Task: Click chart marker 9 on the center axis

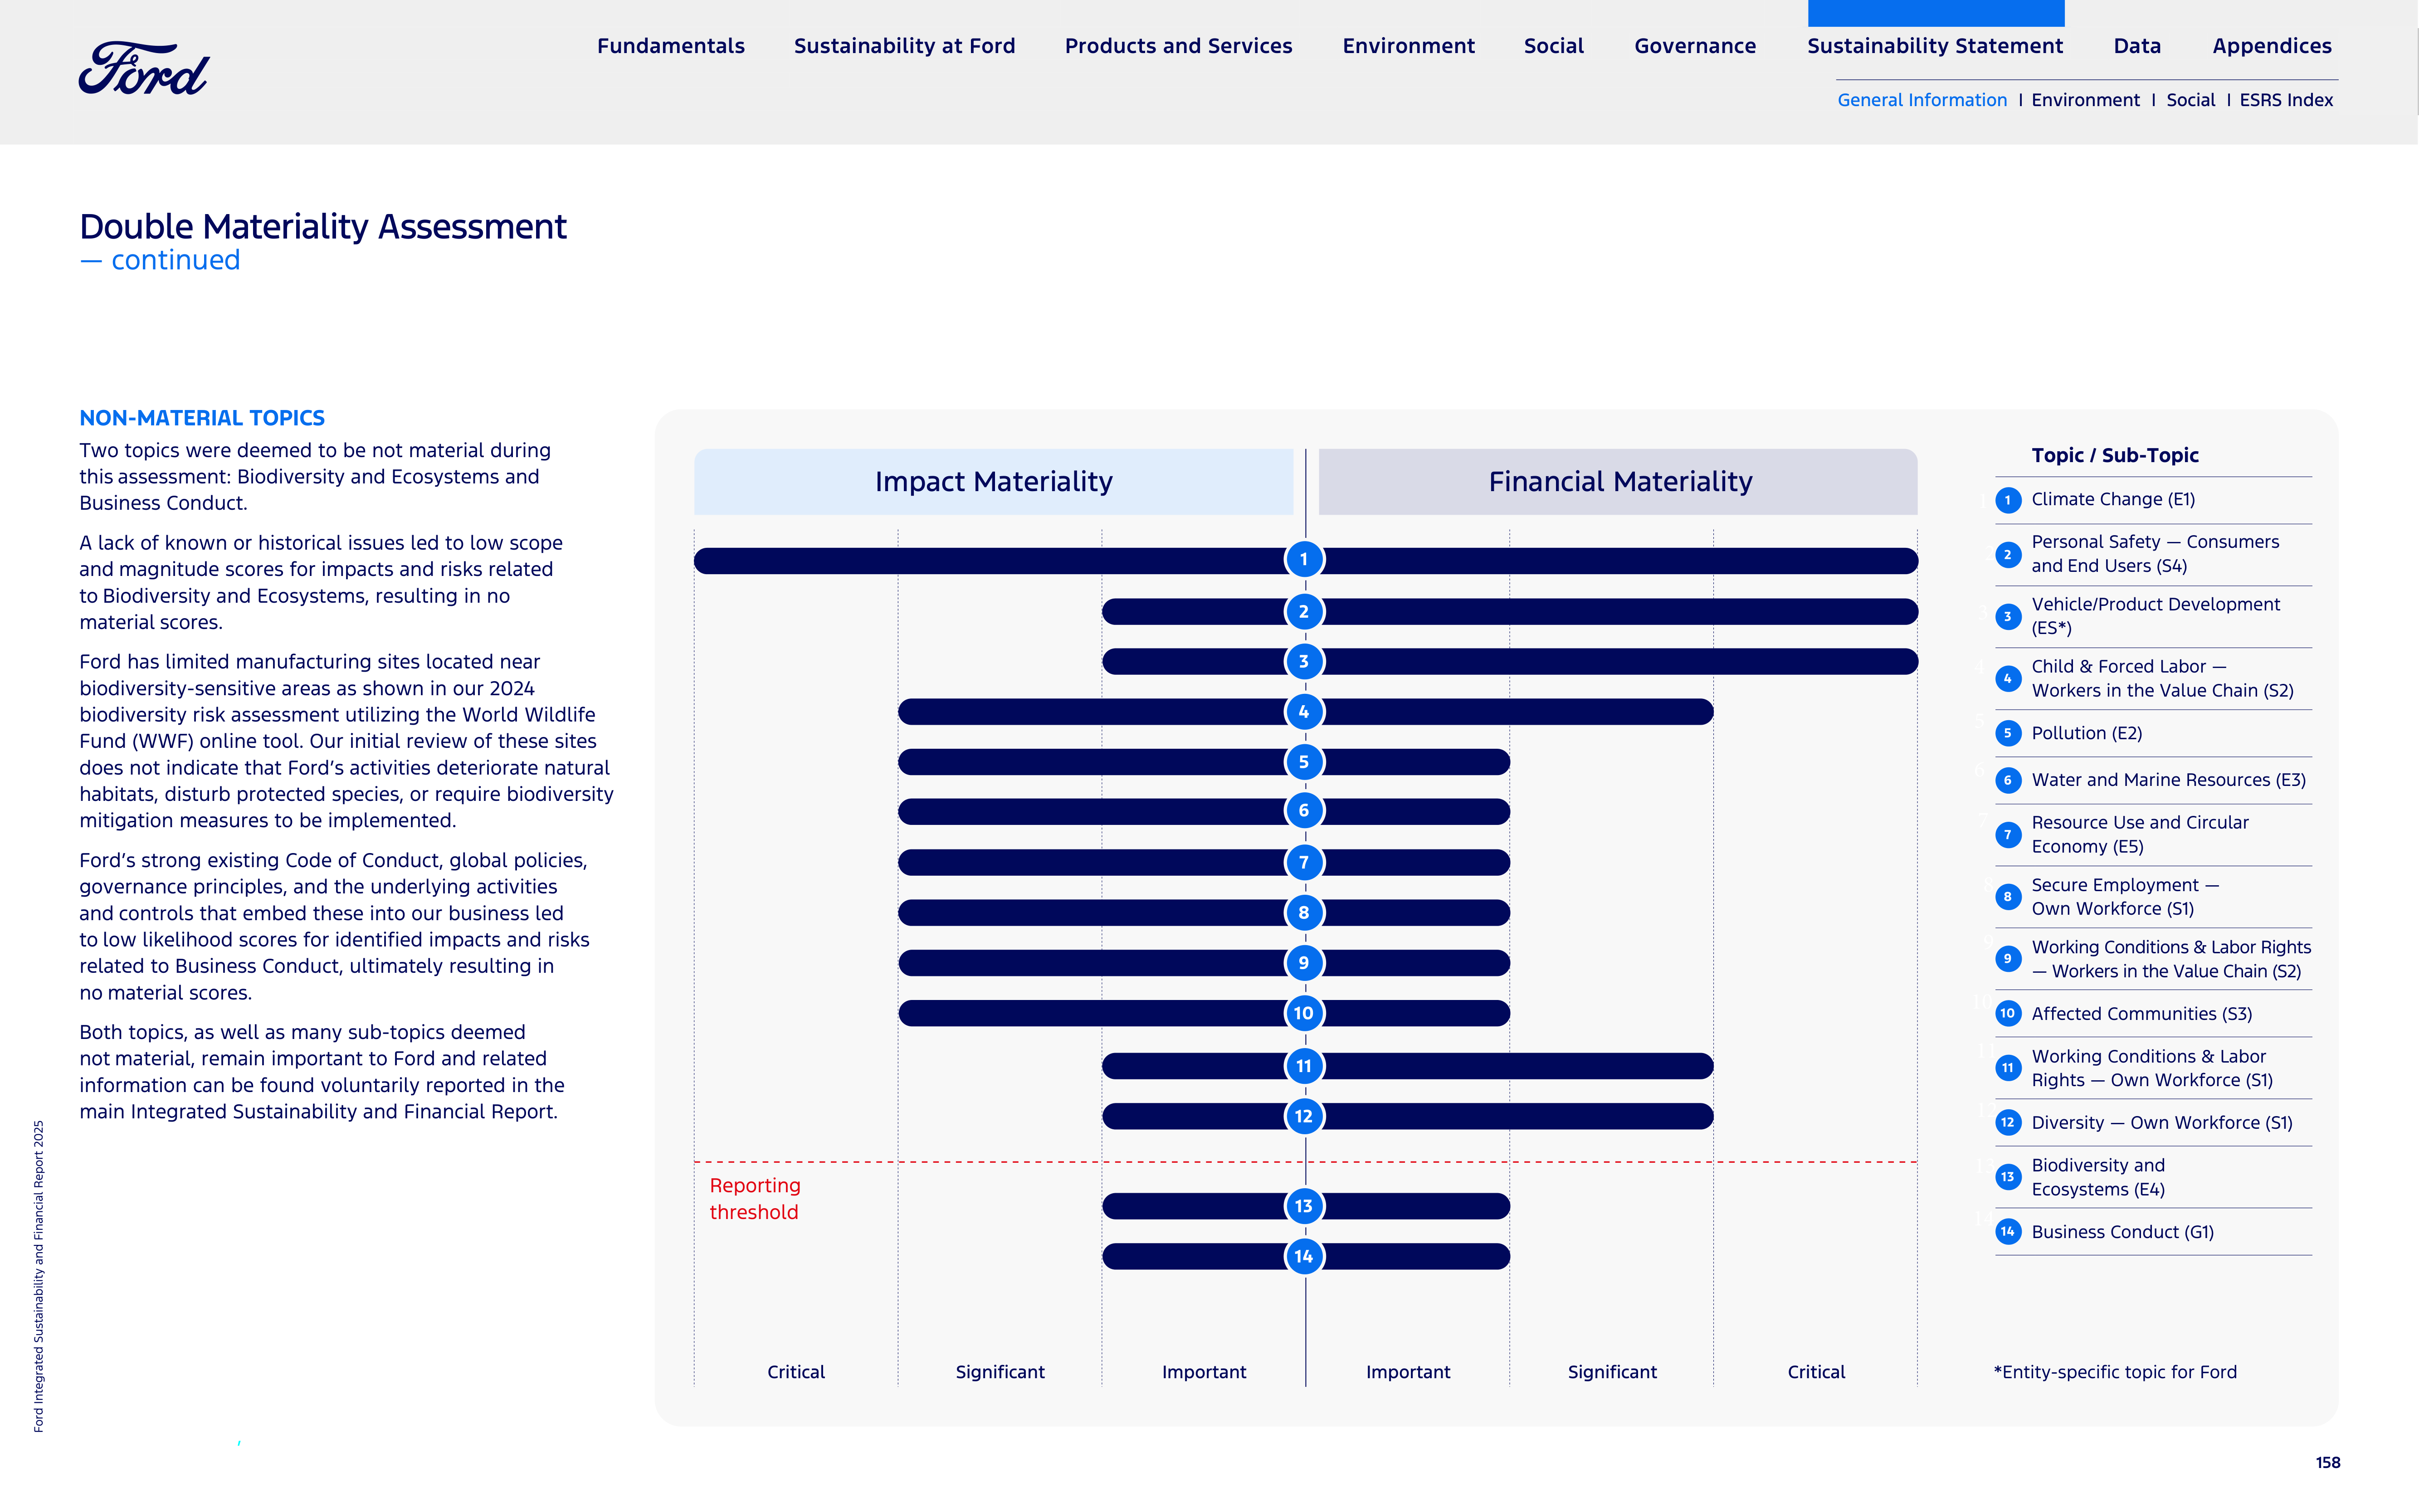Action: (1304, 963)
